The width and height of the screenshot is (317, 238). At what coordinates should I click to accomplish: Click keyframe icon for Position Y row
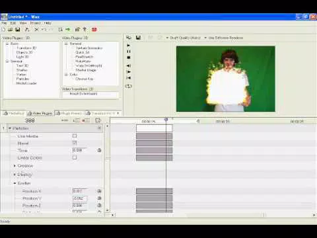[99, 198]
